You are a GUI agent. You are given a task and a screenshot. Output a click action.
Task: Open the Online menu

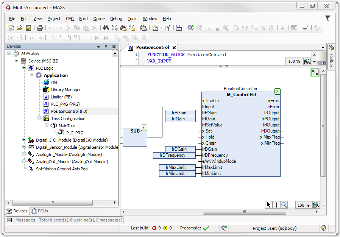coord(99,19)
